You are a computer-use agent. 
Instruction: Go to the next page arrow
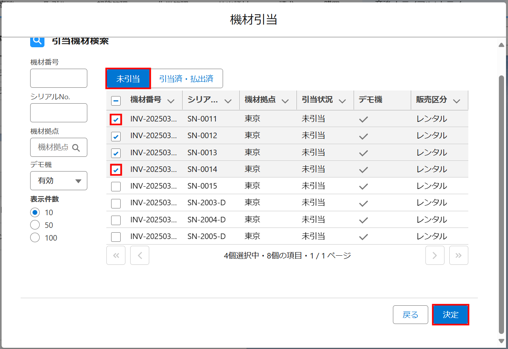pos(435,255)
